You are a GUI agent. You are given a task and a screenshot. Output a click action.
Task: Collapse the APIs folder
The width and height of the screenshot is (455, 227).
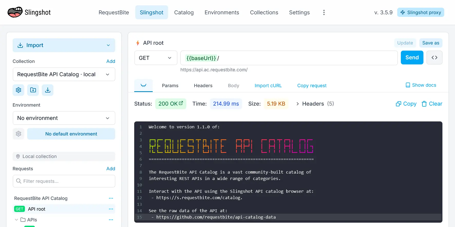click(16, 220)
